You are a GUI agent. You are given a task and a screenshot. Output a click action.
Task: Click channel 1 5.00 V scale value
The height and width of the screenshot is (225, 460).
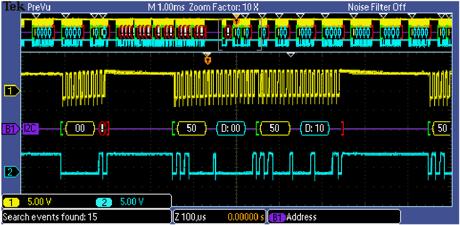click(x=40, y=202)
